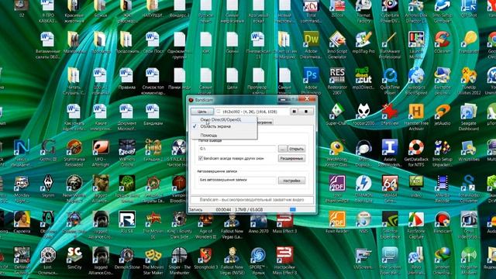
Task: Toggle Bandicam always on top checkbox
Action: (x=201, y=158)
